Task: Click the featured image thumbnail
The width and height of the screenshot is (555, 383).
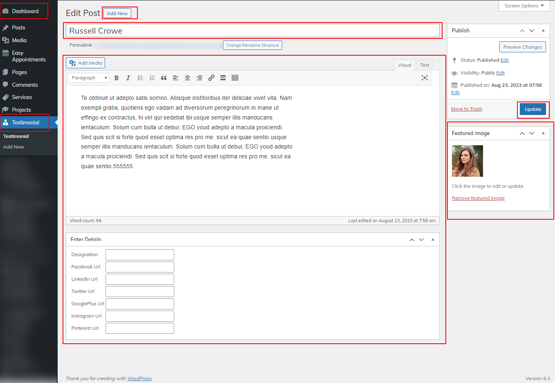Action: pos(467,161)
